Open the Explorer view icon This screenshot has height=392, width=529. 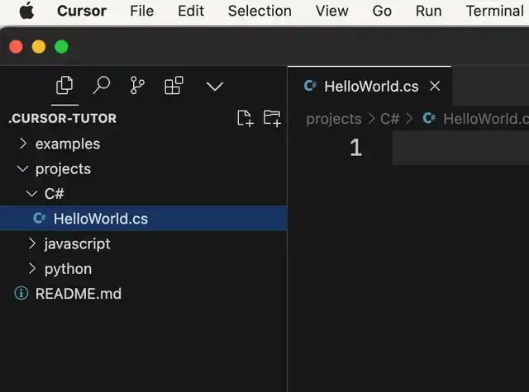64,86
